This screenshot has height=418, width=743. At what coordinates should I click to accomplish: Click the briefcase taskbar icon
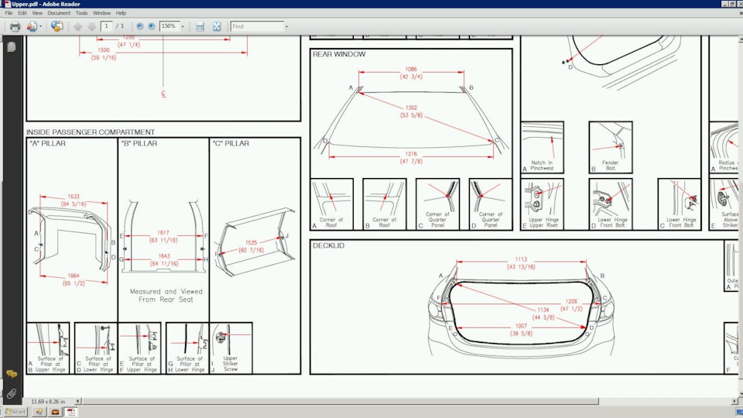click(55, 412)
